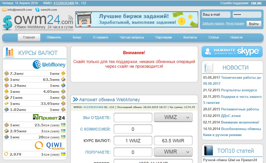Click the email envelope icon next to info@owm24.com
266x163 pixels.
pyautogui.click(x=4, y=10)
